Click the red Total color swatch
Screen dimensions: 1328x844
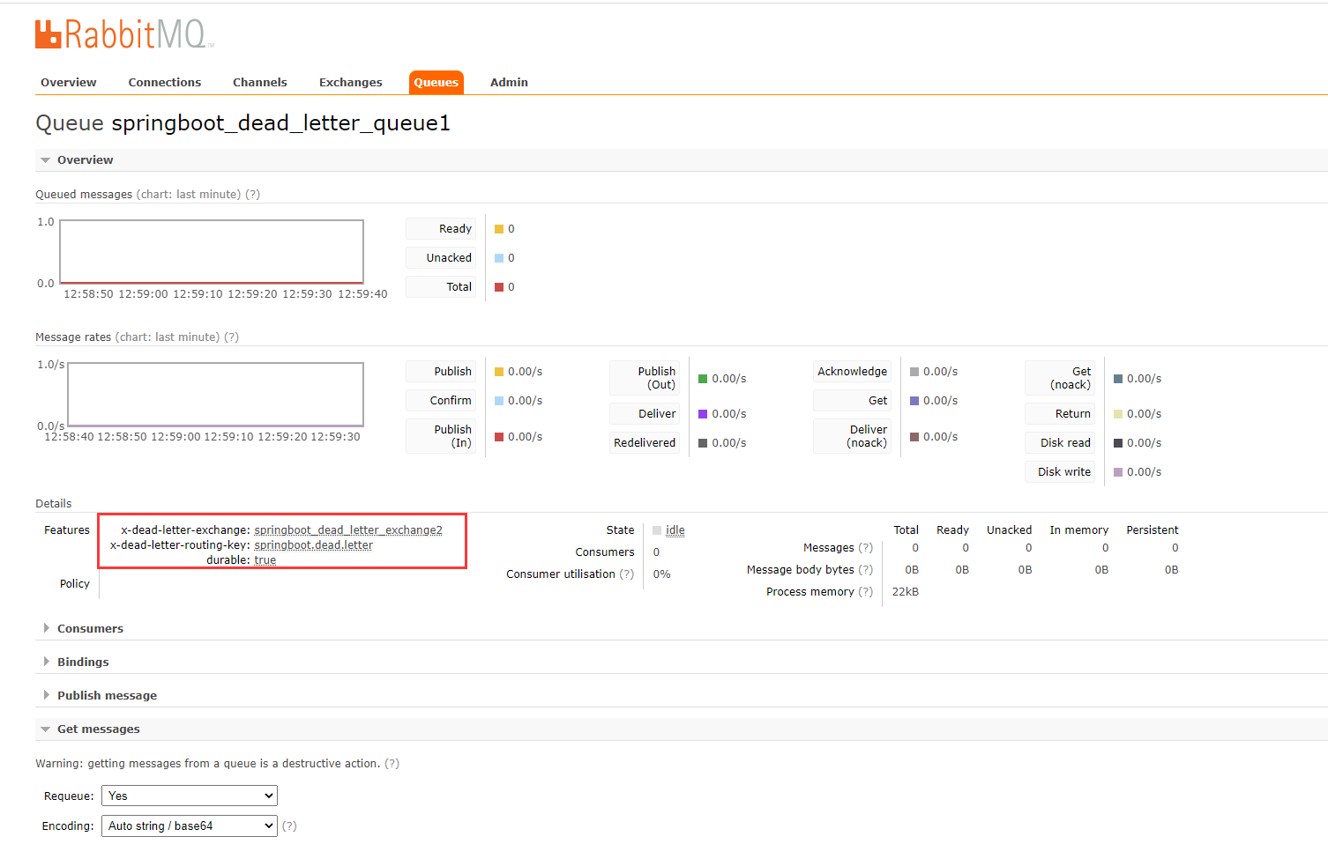coord(499,287)
